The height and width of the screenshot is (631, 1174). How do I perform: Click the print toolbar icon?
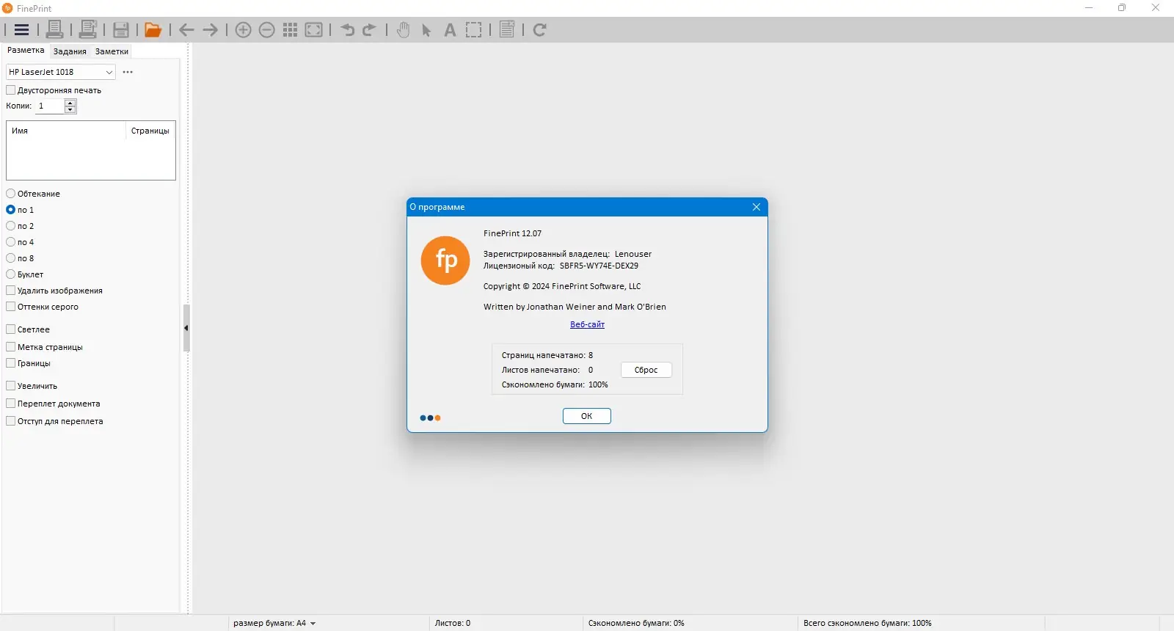pos(54,29)
